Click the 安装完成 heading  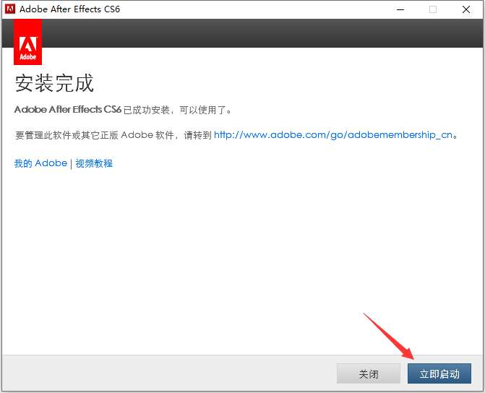pos(54,83)
